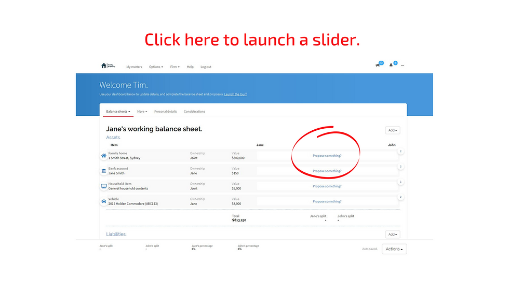Click the Family Property house logo

(x=108, y=66)
